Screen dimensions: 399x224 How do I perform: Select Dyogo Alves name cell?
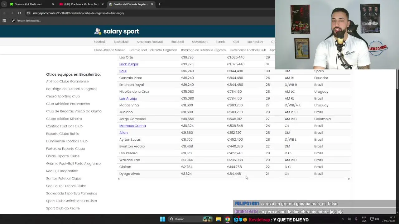(x=129, y=174)
